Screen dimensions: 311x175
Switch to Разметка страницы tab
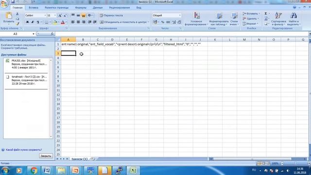point(56,8)
